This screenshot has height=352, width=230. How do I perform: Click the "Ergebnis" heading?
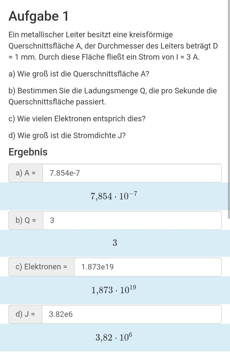28,152
